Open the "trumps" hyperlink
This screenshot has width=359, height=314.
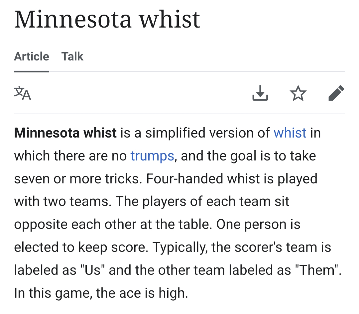click(152, 156)
